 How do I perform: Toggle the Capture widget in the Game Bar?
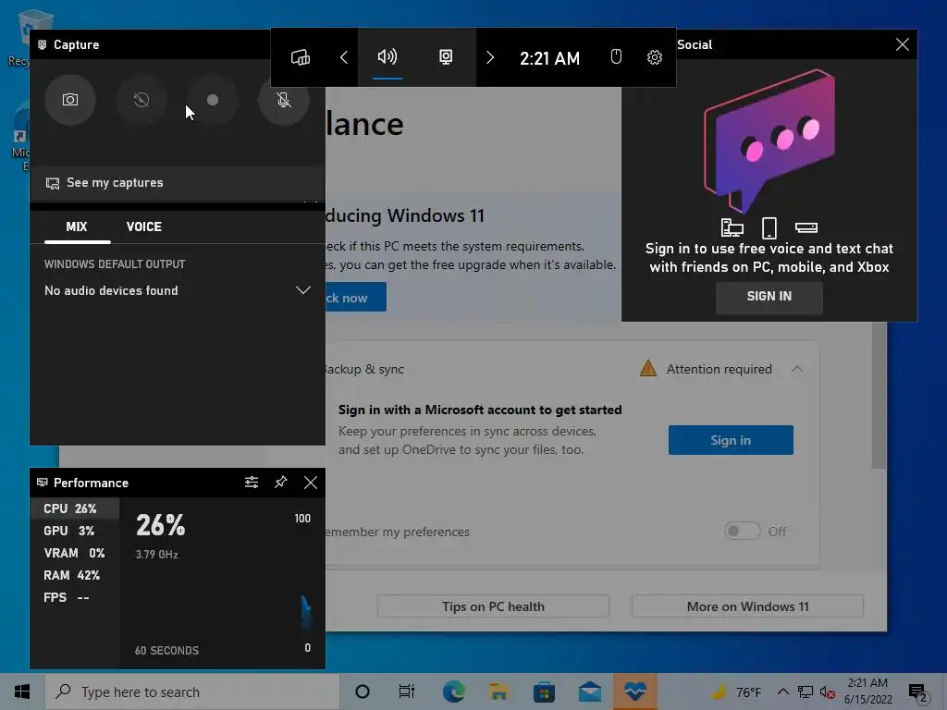pyautogui.click(x=446, y=57)
